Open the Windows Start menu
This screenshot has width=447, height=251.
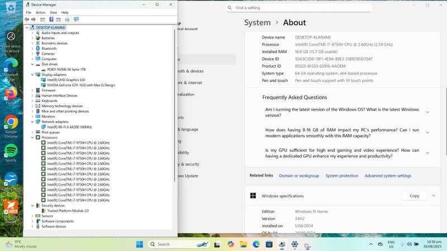pyautogui.click(x=139, y=244)
